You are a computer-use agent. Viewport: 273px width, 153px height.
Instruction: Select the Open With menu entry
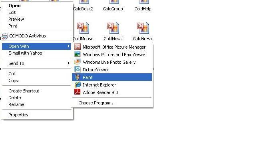pyautogui.click(x=36, y=46)
